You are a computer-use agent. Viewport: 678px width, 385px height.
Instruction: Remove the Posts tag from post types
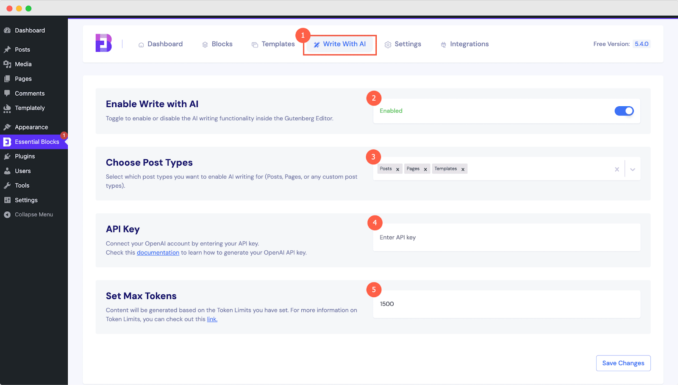(x=397, y=169)
